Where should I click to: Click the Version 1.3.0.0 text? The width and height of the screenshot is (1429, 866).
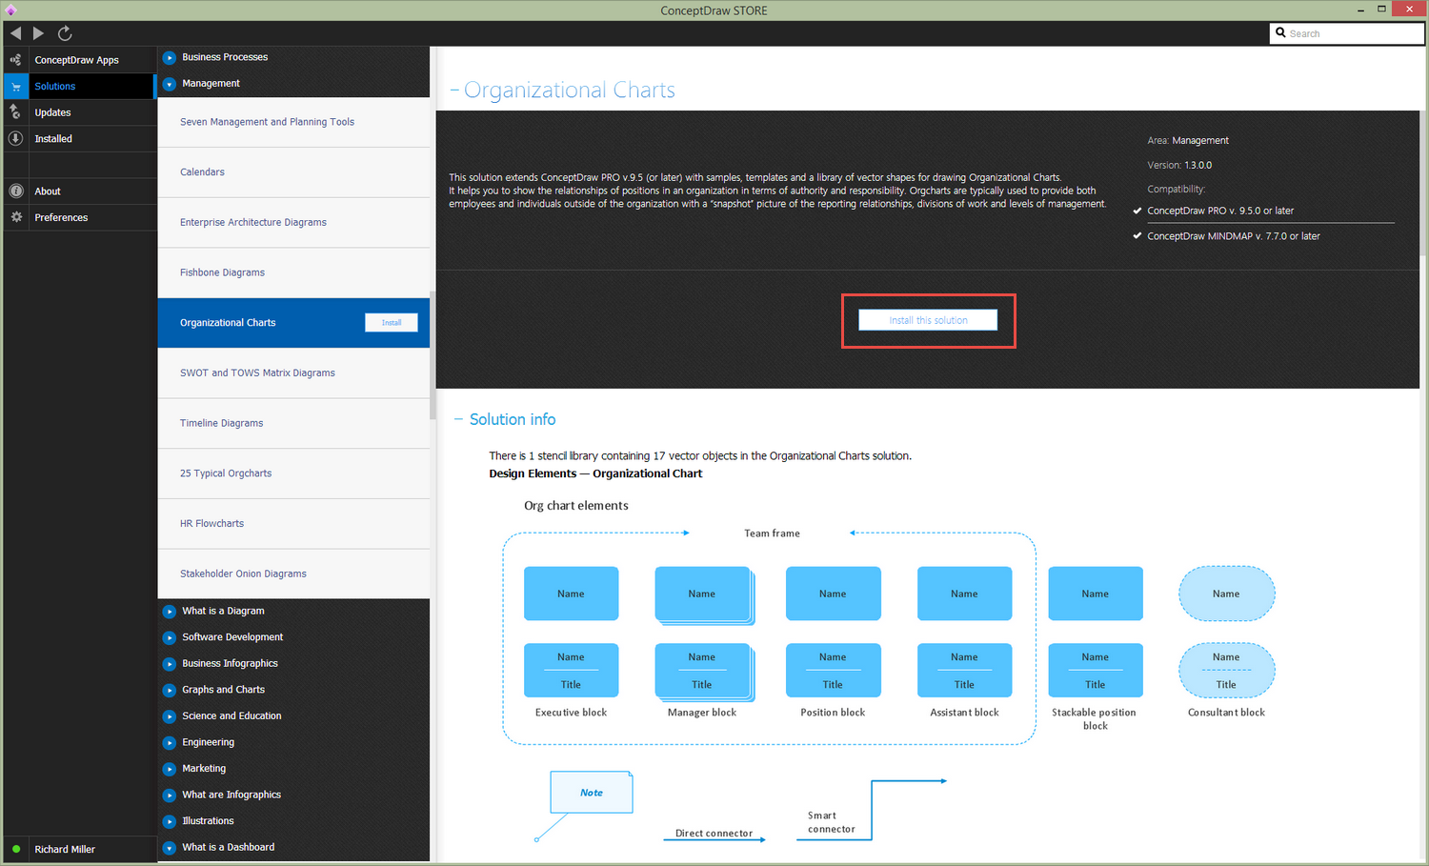1179,166
